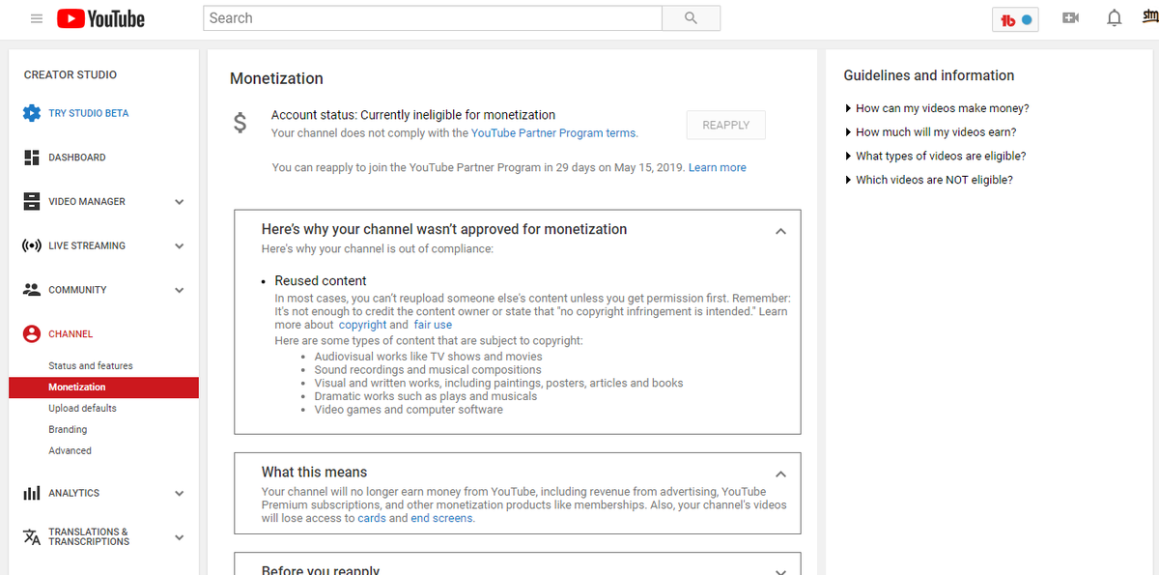Image resolution: width=1159 pixels, height=575 pixels.
Task: Open YouTube Partner Program terms link
Action: pos(553,133)
